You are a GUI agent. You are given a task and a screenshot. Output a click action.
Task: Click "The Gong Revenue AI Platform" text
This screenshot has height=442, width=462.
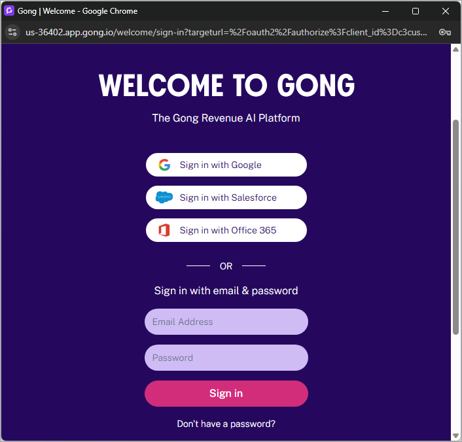(x=226, y=118)
